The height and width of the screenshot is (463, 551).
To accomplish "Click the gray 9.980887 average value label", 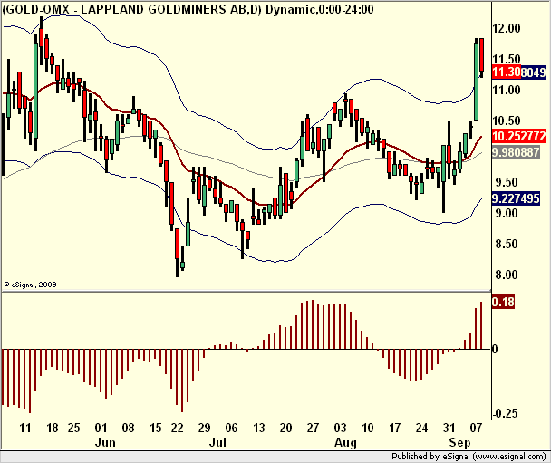I will click(x=516, y=152).
